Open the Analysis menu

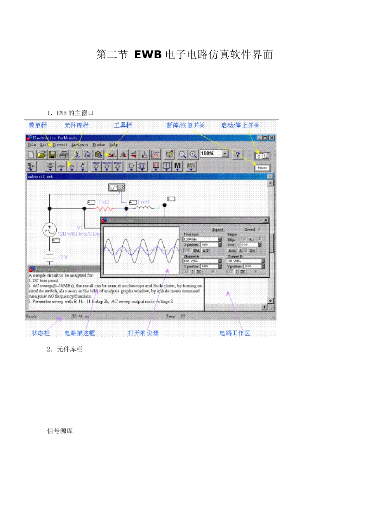pyautogui.click(x=80, y=144)
